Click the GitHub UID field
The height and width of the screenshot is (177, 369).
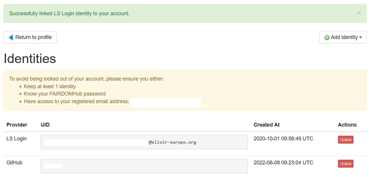click(144, 166)
